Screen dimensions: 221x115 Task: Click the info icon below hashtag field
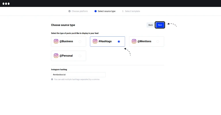point(52,79)
